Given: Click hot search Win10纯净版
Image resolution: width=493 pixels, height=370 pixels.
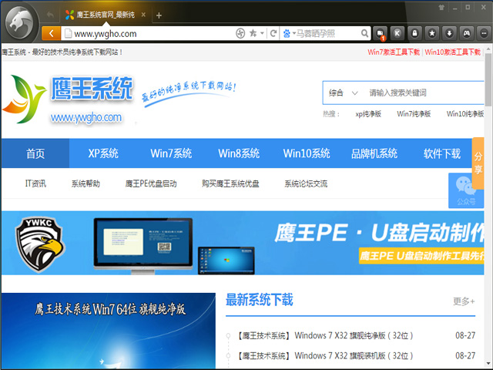Looking at the screenshot, I should click(465, 114).
